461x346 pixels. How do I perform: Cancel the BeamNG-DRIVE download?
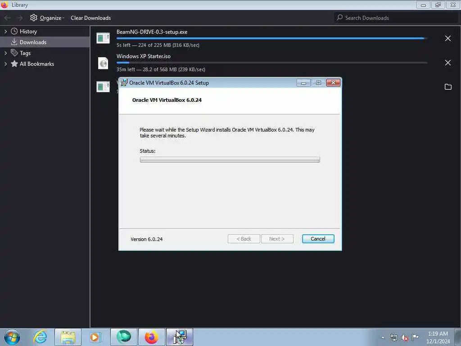(x=448, y=38)
